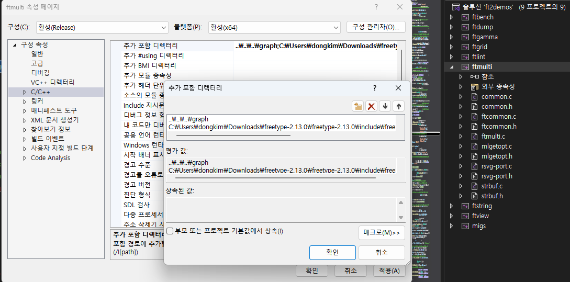Collapse the ftmulti project in Solution Explorer
The height and width of the screenshot is (282, 570).
(x=452, y=67)
